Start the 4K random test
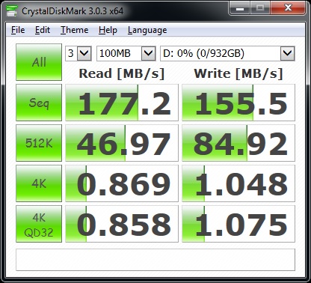The width and height of the screenshot is (311, 283). [39, 183]
